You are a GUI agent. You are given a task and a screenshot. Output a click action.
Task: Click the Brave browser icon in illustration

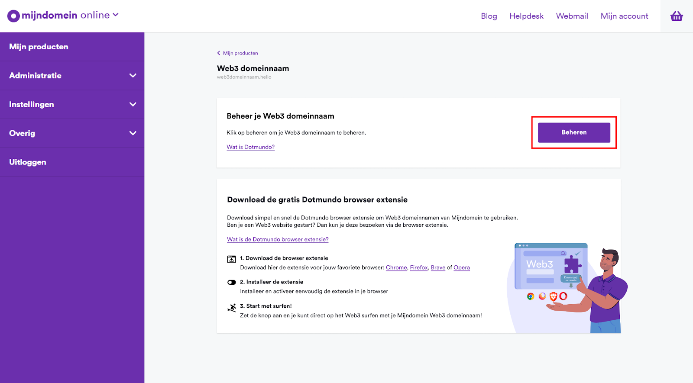click(x=553, y=296)
